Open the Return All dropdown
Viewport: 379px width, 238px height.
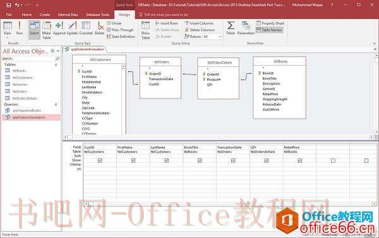(x=220, y=37)
